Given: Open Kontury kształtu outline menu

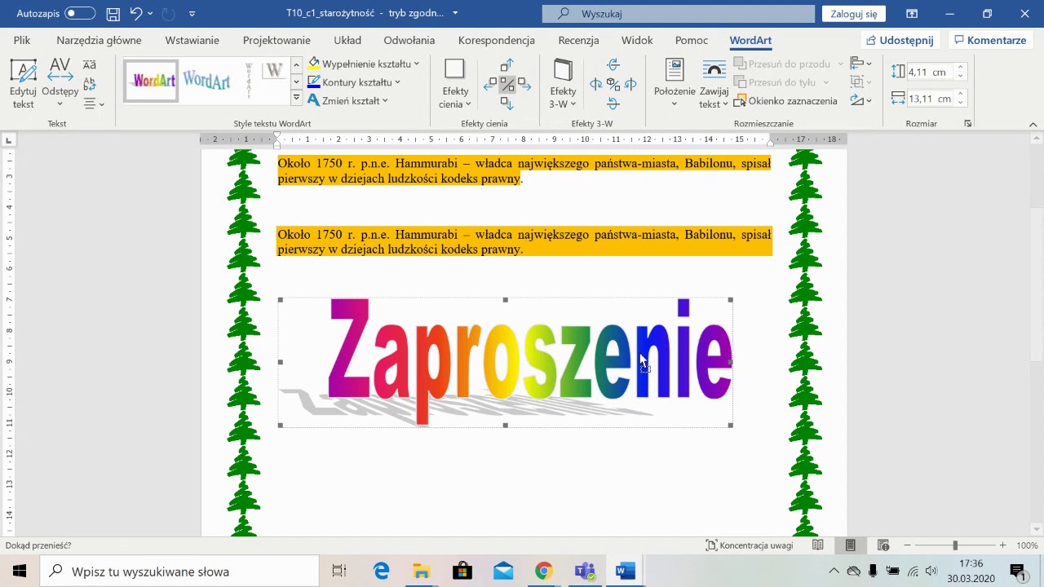Looking at the screenshot, I should (x=354, y=82).
